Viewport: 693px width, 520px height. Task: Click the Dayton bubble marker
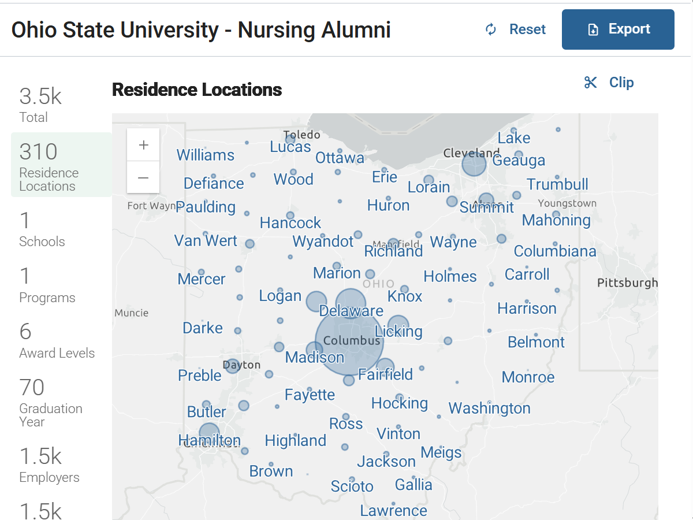232,366
